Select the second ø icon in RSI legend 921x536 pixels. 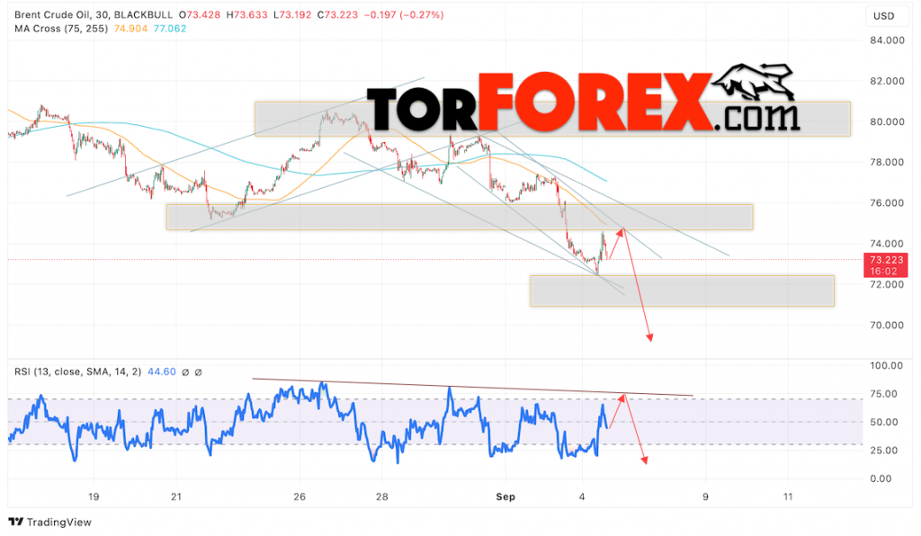pos(197,371)
